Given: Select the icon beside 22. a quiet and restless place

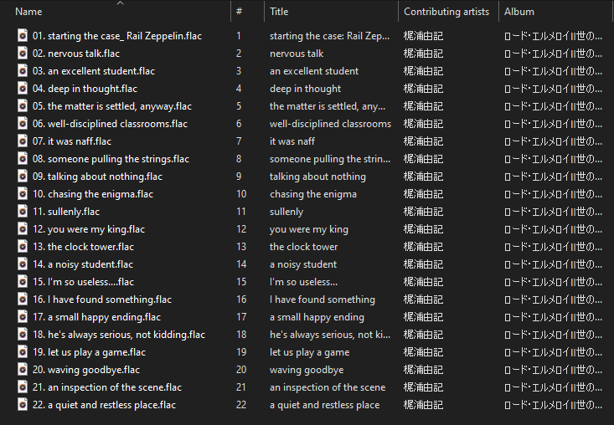Looking at the screenshot, I should click(23, 405).
